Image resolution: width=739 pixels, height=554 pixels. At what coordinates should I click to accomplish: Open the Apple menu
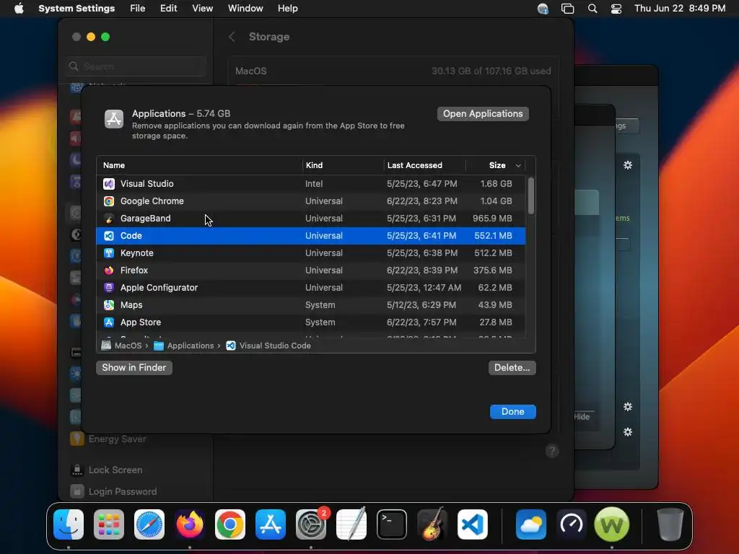tap(19, 9)
